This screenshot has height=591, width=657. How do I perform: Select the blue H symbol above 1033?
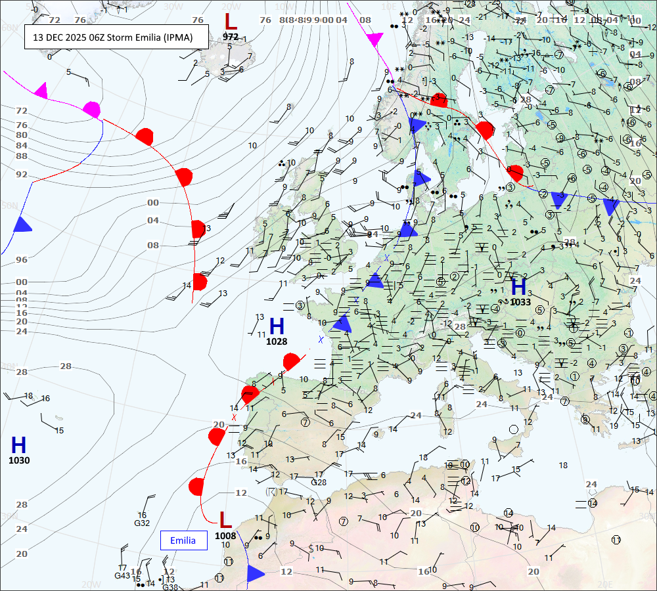pos(518,286)
